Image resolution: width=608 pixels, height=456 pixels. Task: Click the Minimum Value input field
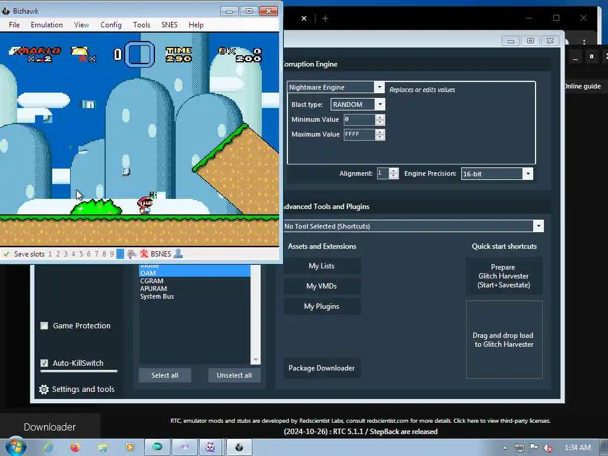click(359, 119)
